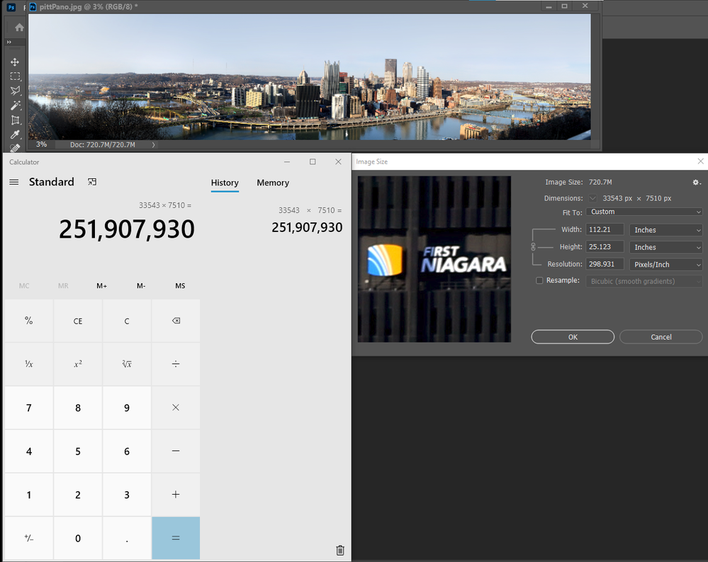The image size is (708, 562).
Task: Click the plus/minus sign toggle key
Action: point(29,538)
